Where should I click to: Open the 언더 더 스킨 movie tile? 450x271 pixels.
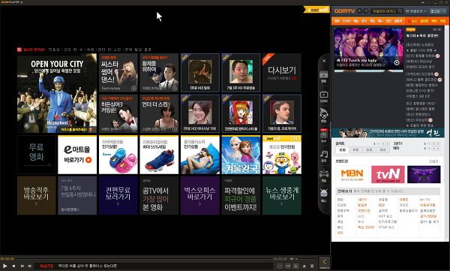coord(159,113)
